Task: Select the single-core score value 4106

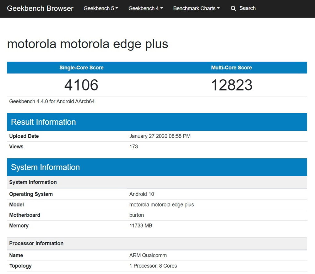Action: tap(81, 85)
